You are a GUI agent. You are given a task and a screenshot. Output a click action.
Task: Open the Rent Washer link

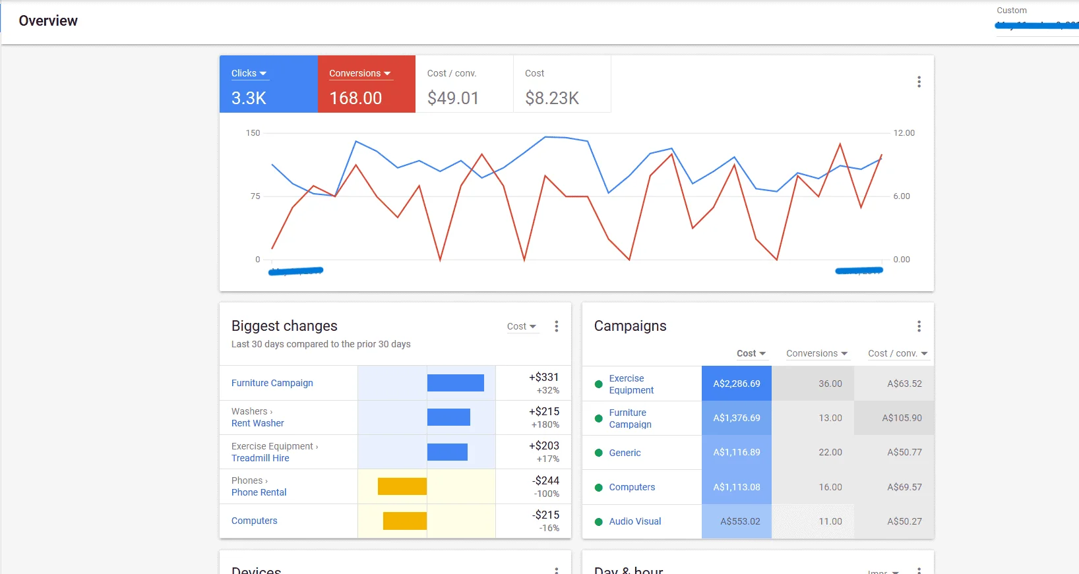[258, 423]
